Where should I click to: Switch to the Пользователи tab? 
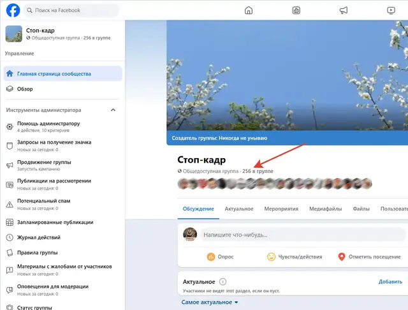point(394,209)
